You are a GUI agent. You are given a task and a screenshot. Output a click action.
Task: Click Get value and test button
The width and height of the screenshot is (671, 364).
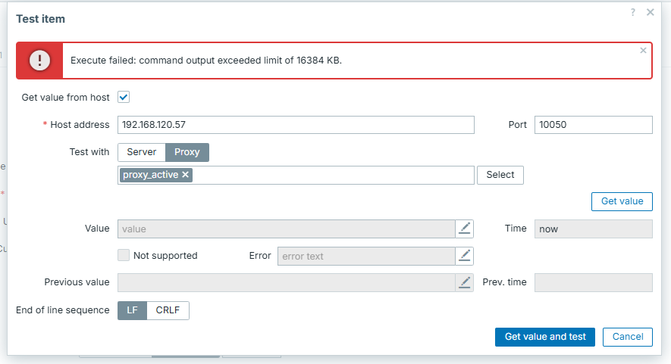[545, 337]
